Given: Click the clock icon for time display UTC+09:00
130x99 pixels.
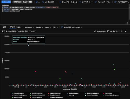Looking at the screenshot, I should [x=62, y=27].
